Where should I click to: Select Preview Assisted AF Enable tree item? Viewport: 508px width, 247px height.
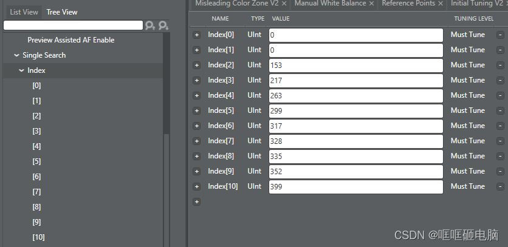tap(71, 40)
